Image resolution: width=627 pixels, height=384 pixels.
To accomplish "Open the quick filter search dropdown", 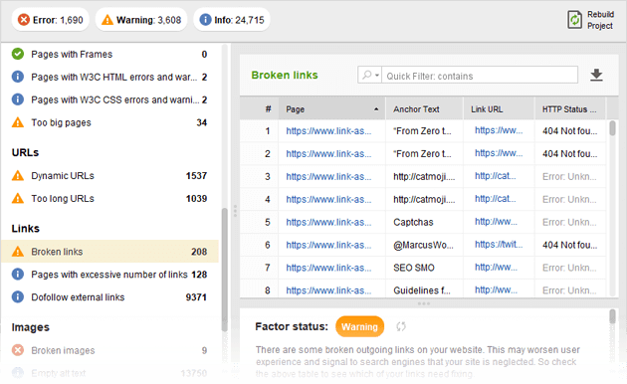I will point(370,75).
